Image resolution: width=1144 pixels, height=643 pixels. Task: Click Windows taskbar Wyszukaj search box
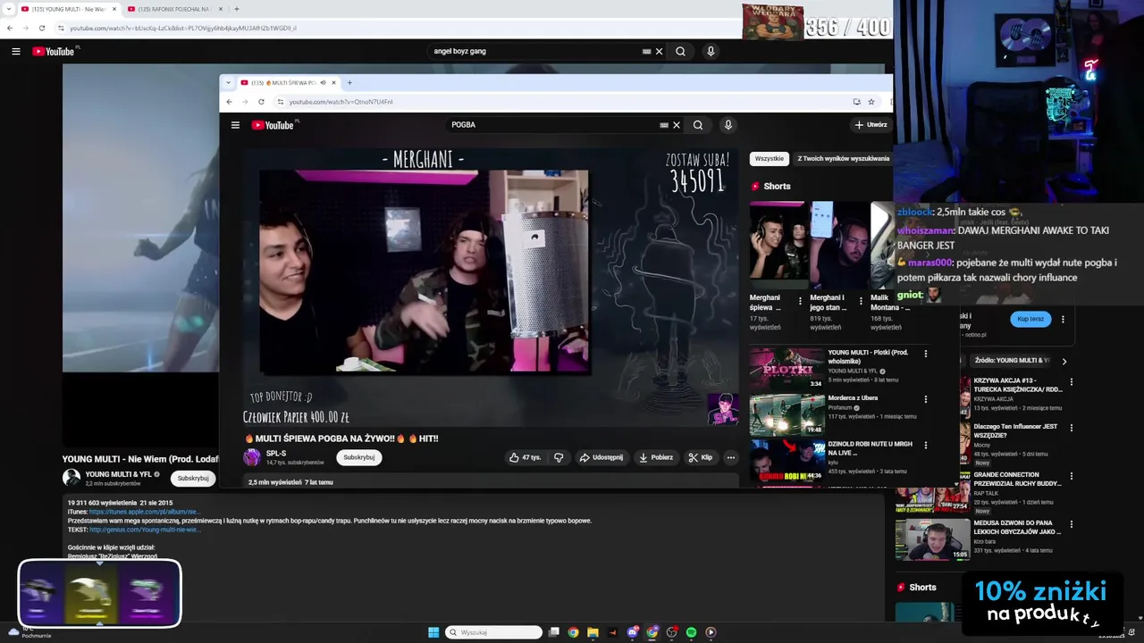click(x=494, y=632)
